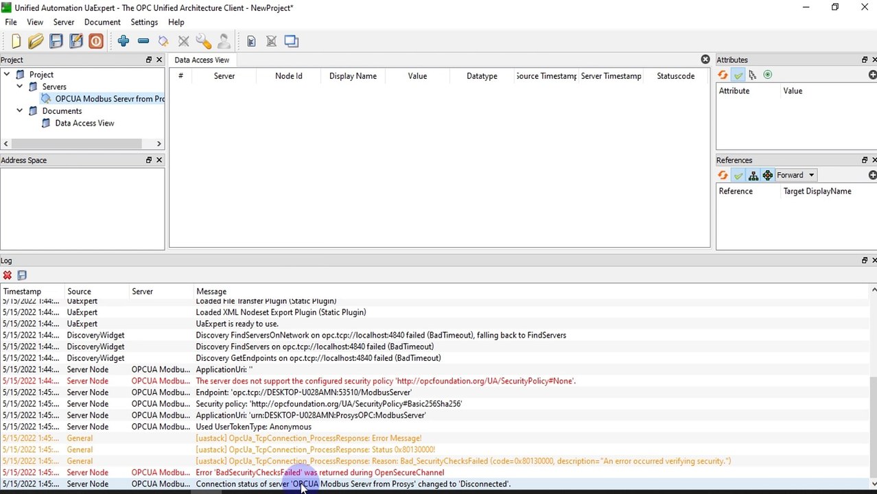Screen dimensions: 877x494
Task: Click the green target icon in Attributes
Action: (x=768, y=75)
